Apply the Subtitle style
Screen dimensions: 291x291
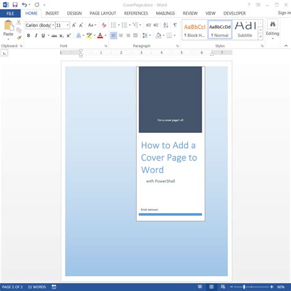pos(245,29)
